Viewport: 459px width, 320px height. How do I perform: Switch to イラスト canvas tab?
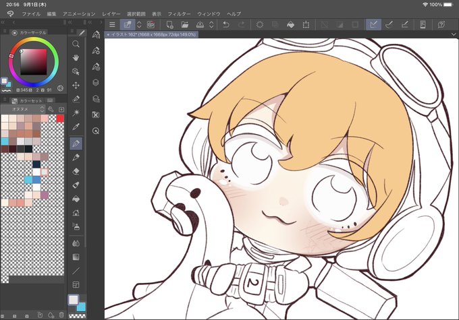[x=151, y=34]
